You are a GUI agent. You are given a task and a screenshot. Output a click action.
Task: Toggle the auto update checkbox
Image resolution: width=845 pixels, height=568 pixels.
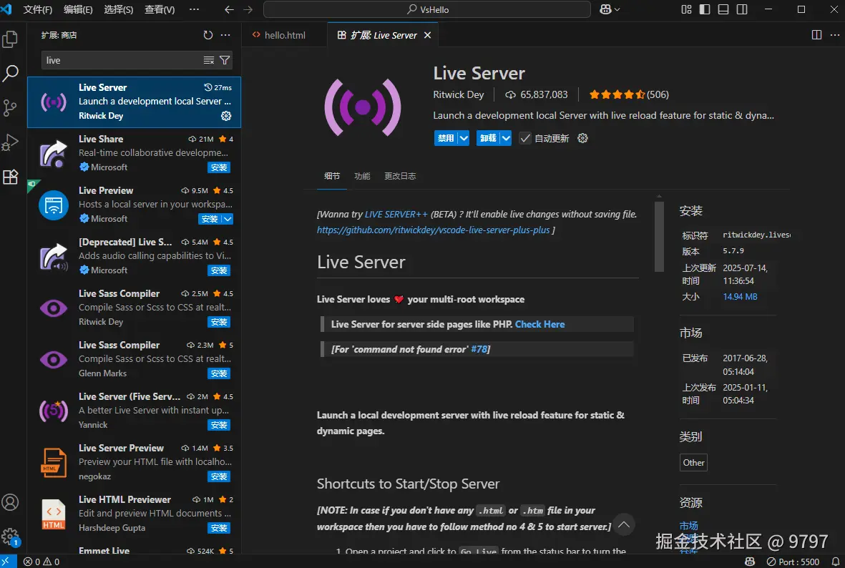tap(525, 139)
